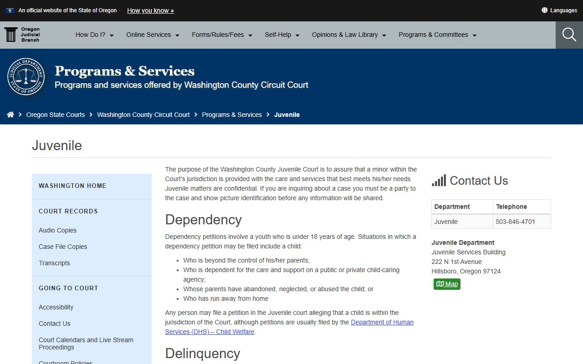583x364 pixels.
Task: Click the Juvenile Services Building text
Action: [469, 252]
